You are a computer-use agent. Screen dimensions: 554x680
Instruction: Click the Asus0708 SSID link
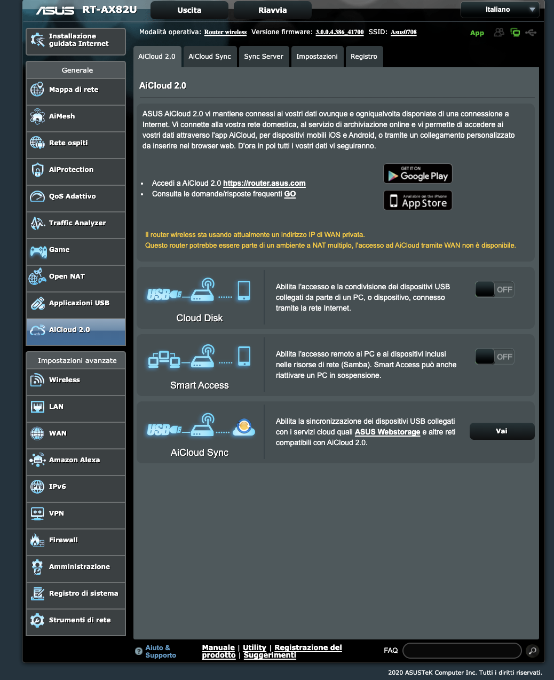pos(403,32)
